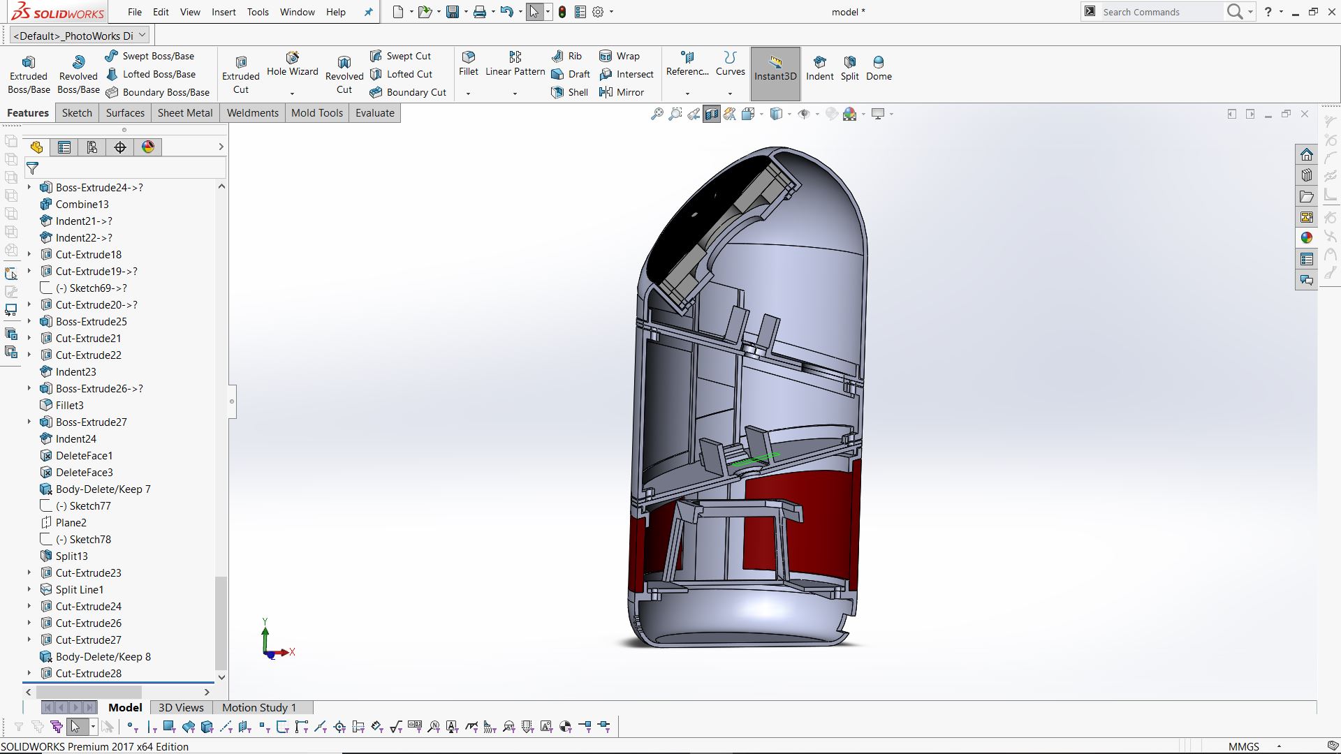Click the Search Commands input field

[1159, 12]
